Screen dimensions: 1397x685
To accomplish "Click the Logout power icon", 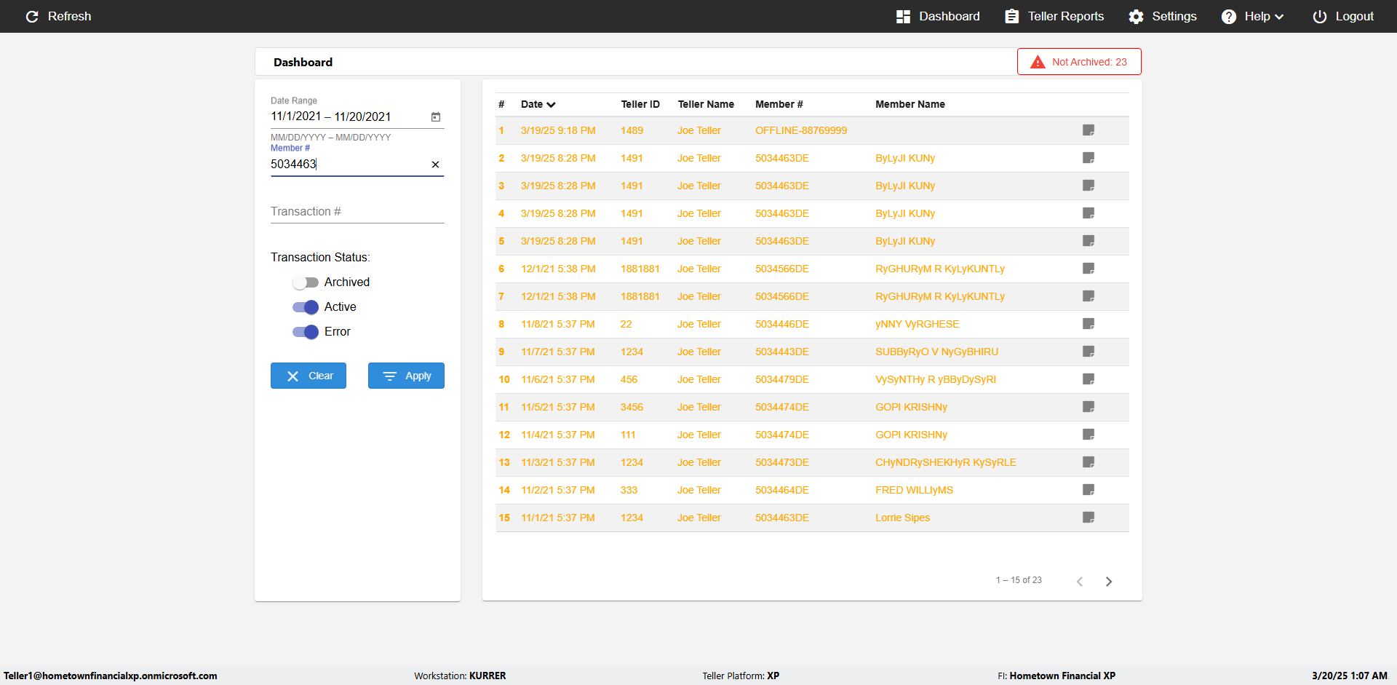I will coord(1319,16).
